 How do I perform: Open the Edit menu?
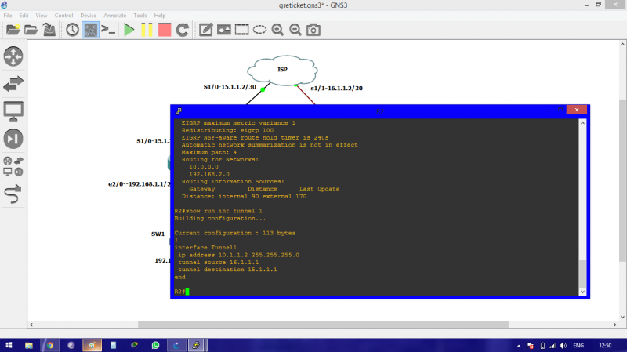[x=24, y=16]
